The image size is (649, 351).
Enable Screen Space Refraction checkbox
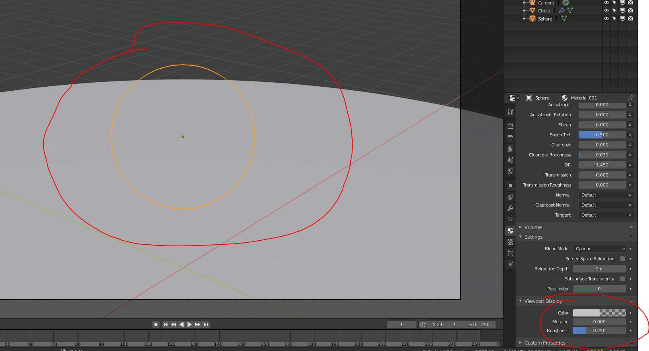point(622,259)
